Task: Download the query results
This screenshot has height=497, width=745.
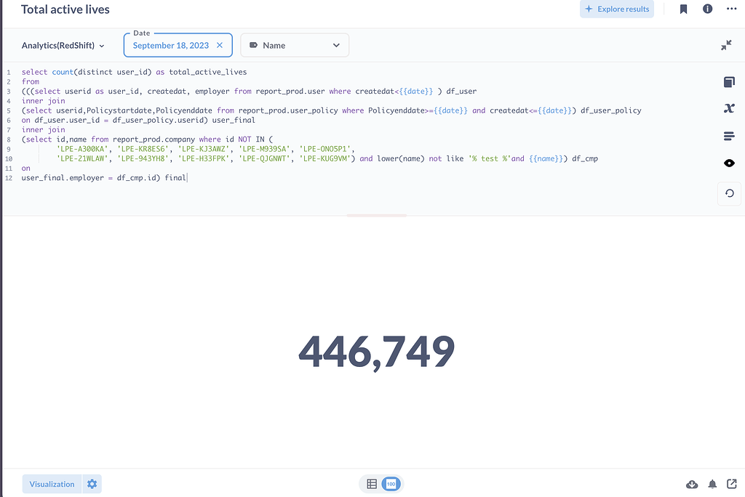Action: click(x=691, y=484)
